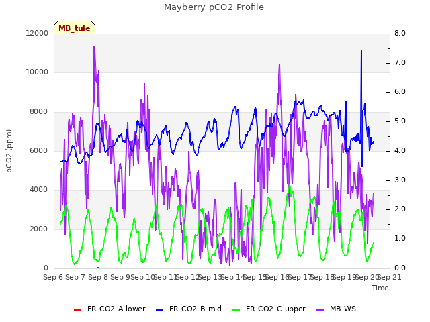Click the blue spike peak near Sep 20

pyautogui.click(x=361, y=51)
